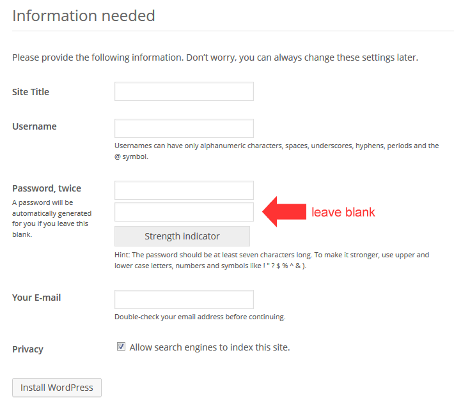Click the 'Information needed' heading
Image resolution: width=454 pixels, height=408 pixels.
coord(84,15)
